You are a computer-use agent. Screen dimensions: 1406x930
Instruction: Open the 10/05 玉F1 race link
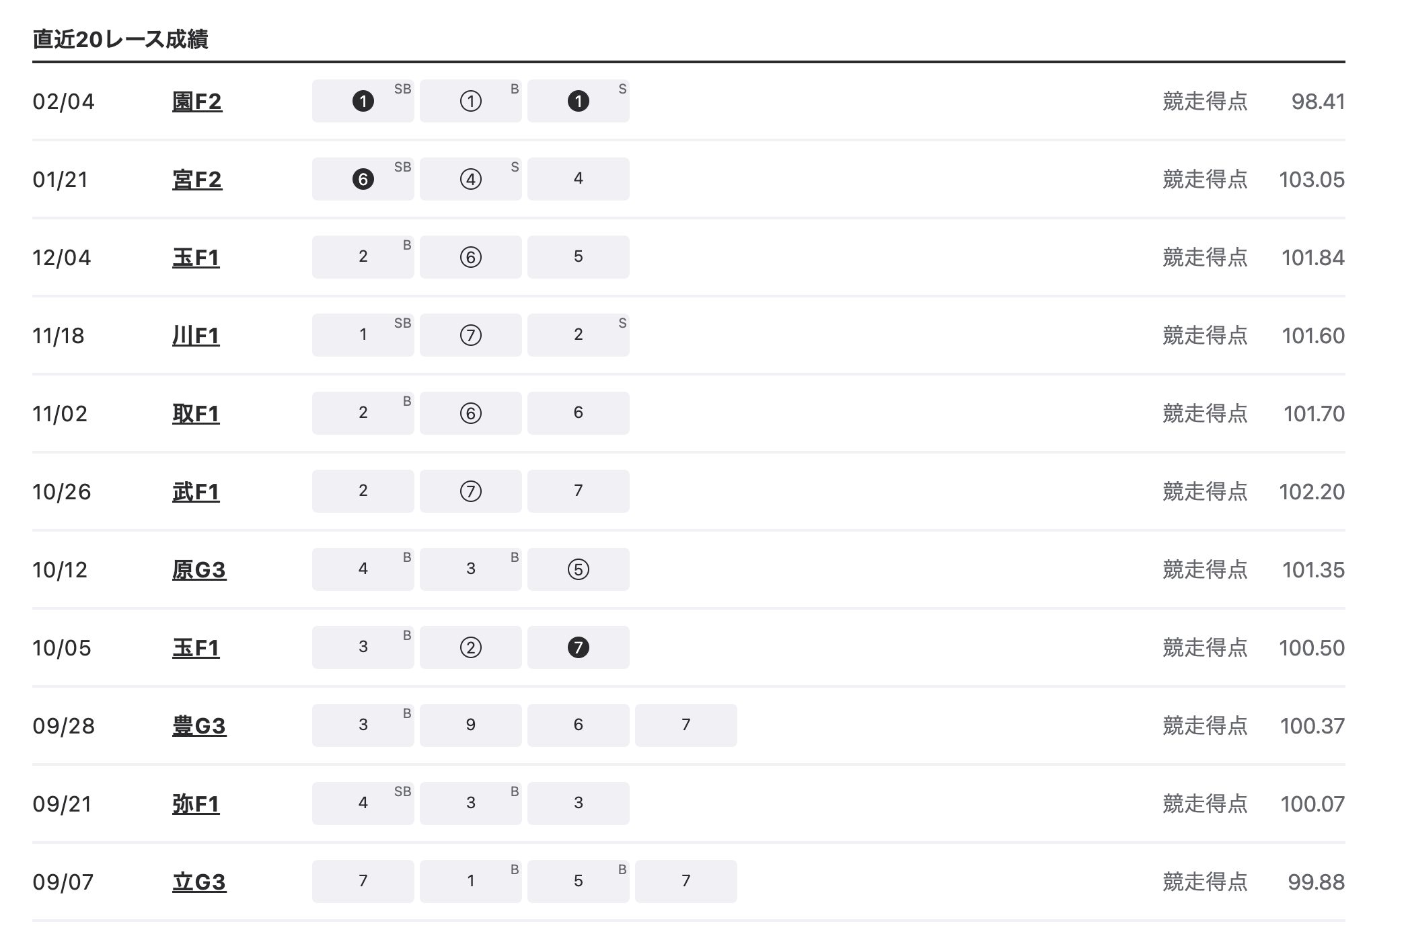tap(196, 648)
